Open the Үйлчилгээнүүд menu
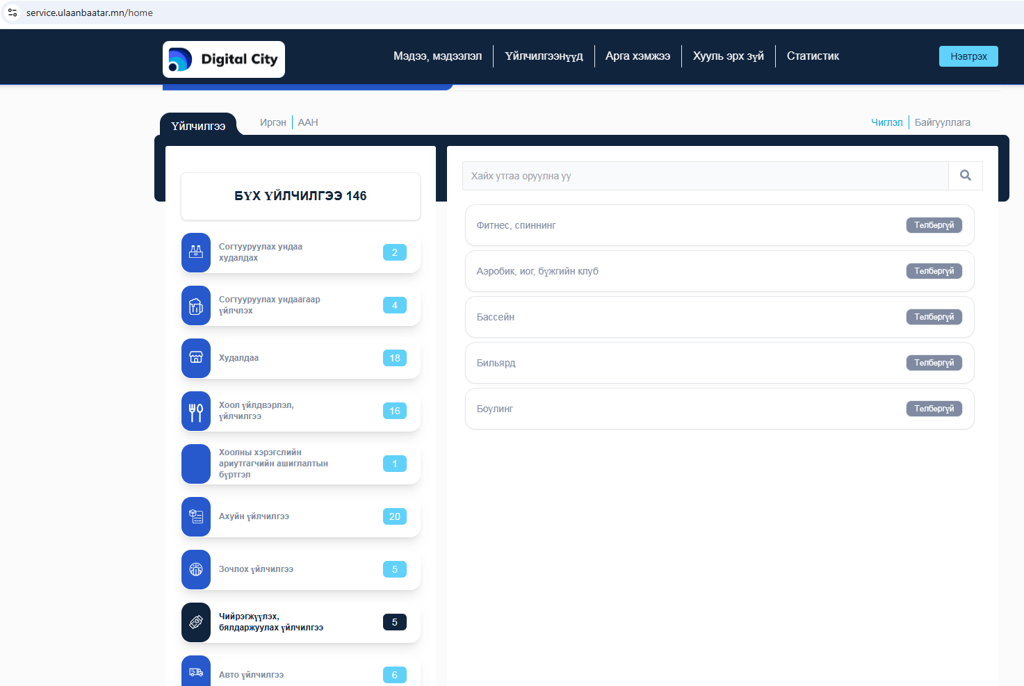 [544, 56]
